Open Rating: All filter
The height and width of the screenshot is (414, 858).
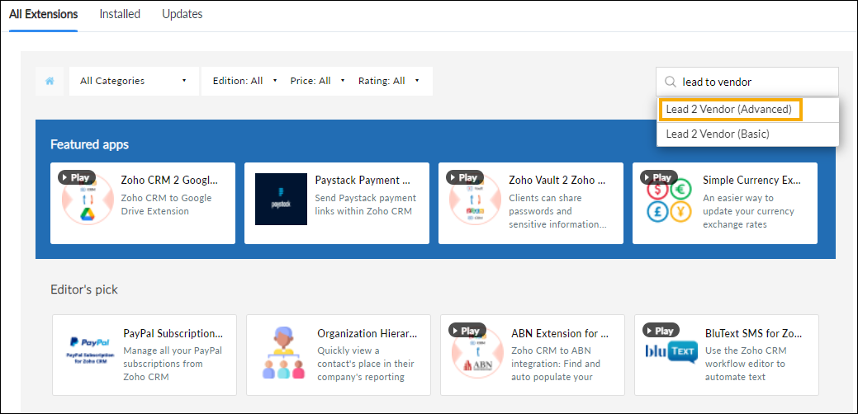click(389, 81)
